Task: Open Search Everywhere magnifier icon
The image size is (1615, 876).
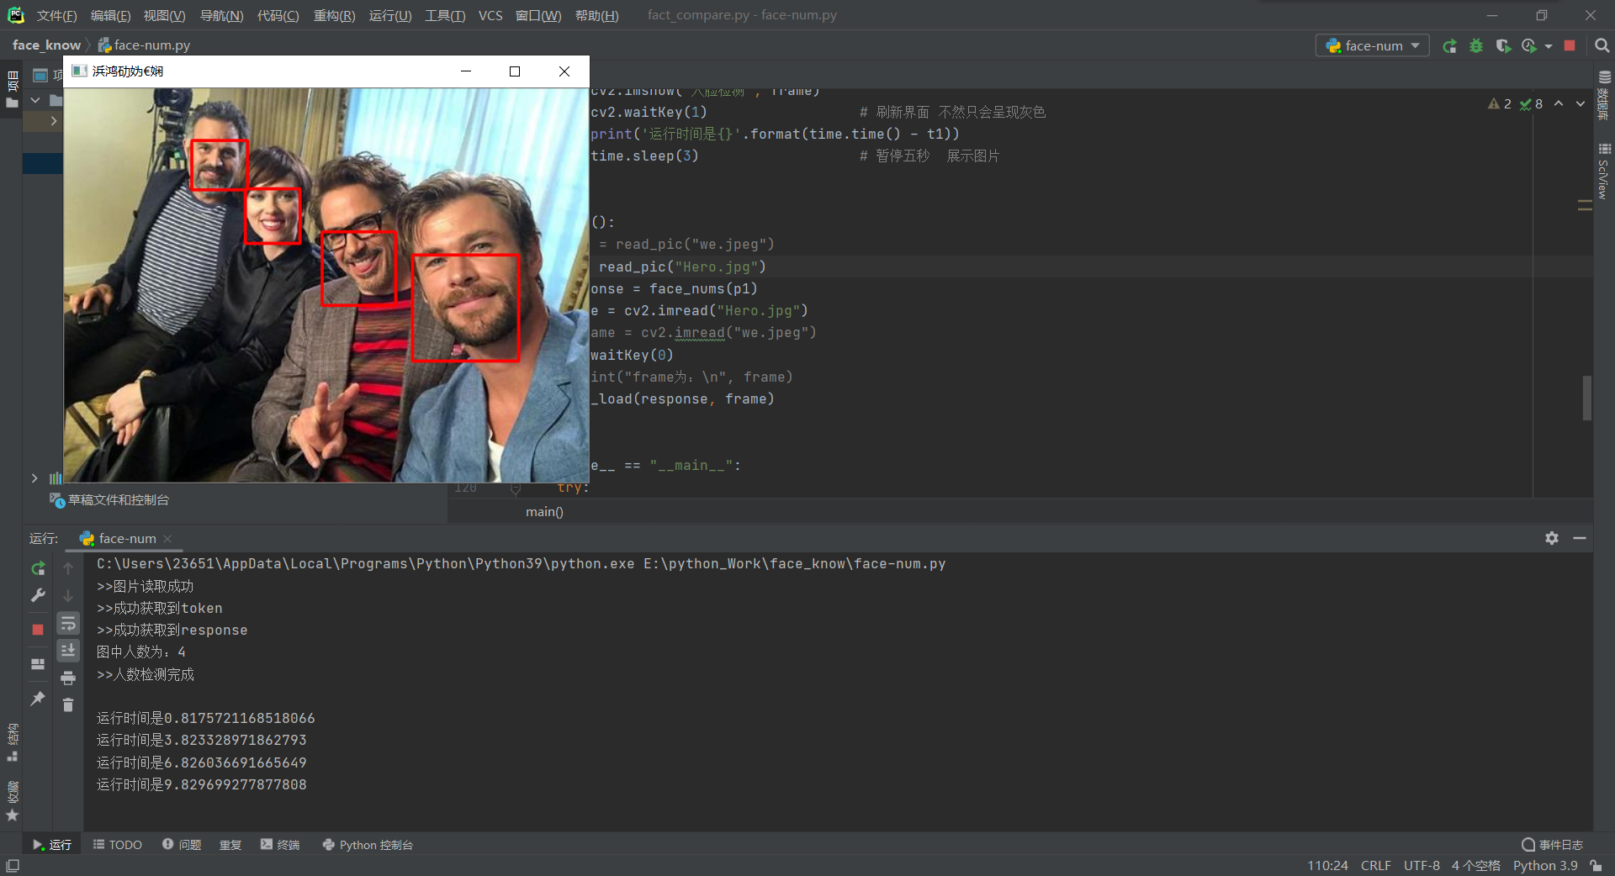Action: 1602,45
